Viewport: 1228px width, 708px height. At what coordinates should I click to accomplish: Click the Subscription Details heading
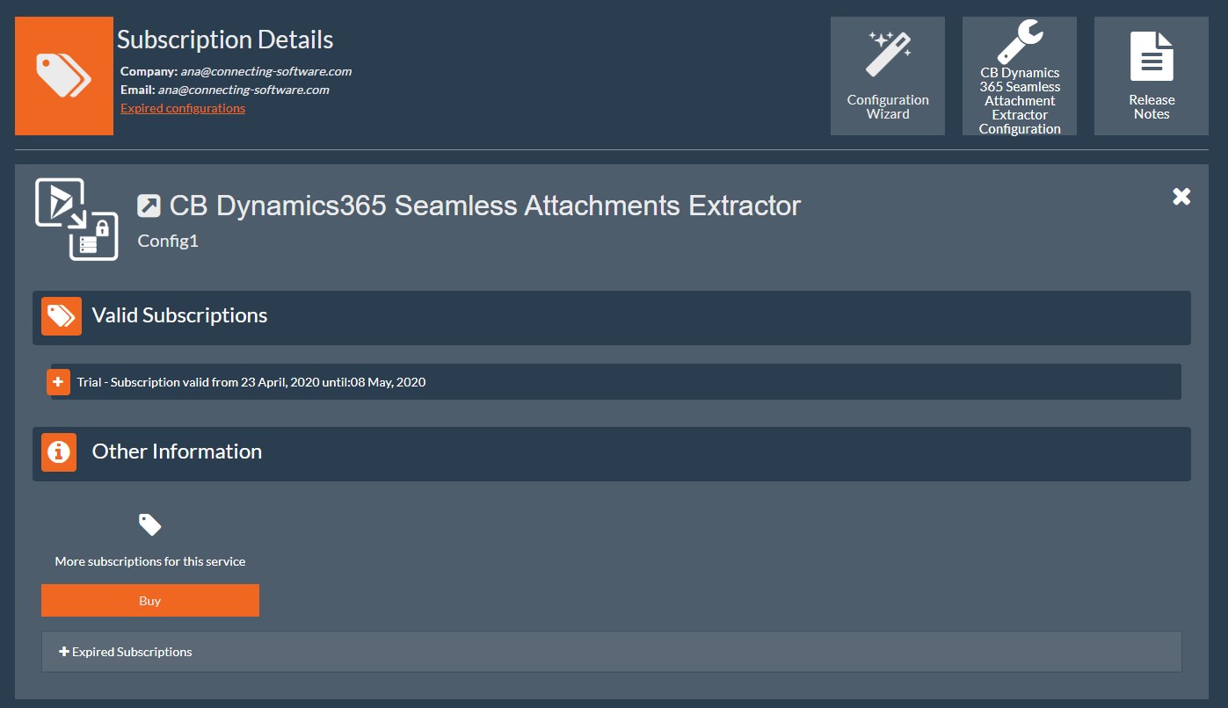click(225, 40)
